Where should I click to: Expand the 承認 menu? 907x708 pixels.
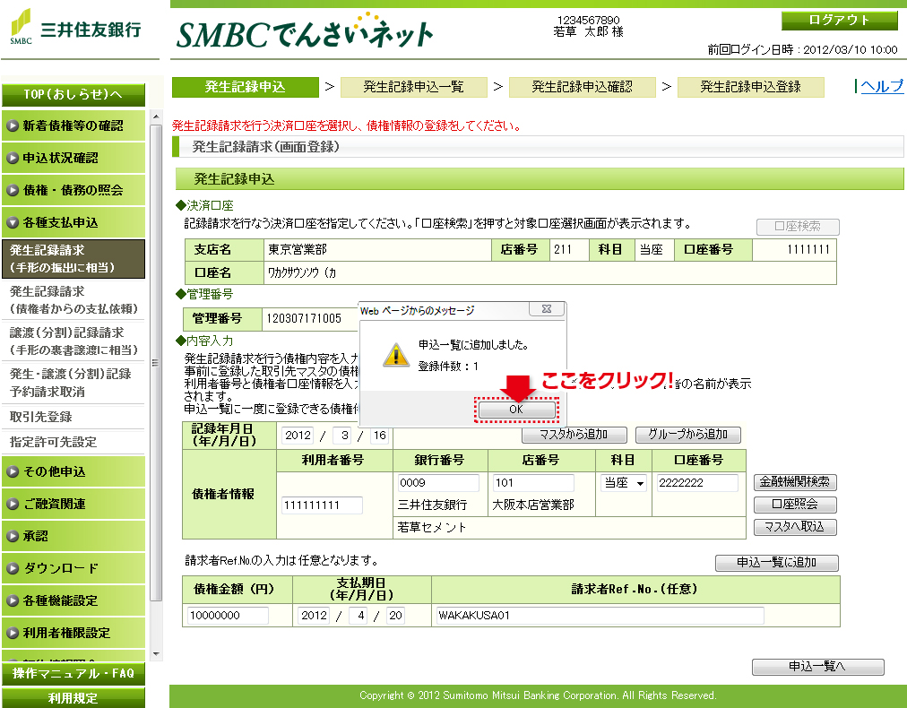tap(73, 536)
